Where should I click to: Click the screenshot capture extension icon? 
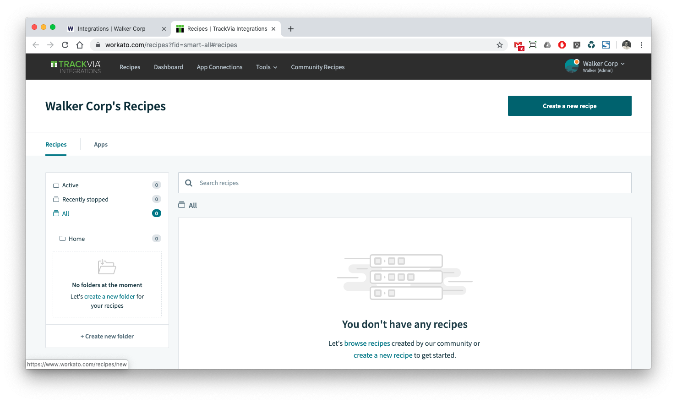tap(533, 45)
